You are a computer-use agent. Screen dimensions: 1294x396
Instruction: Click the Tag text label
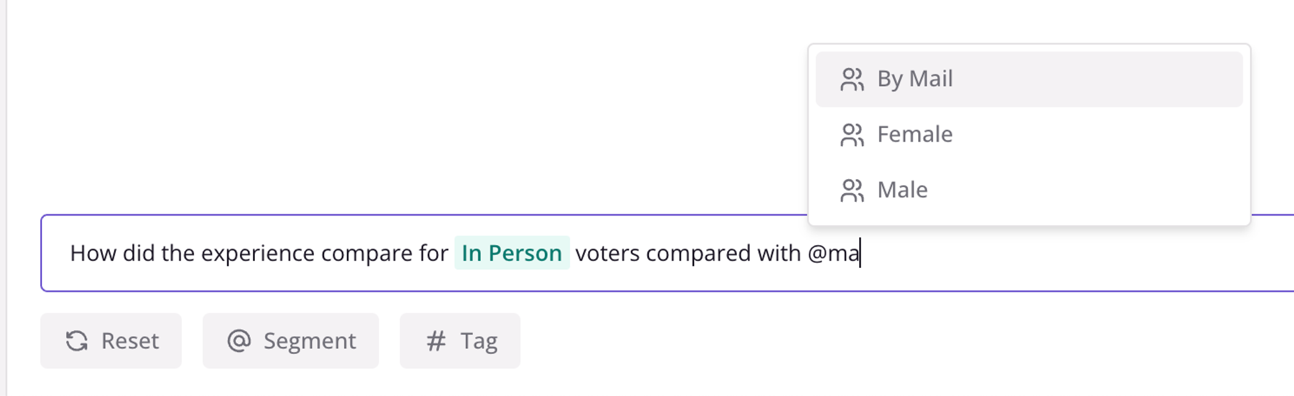tap(479, 342)
